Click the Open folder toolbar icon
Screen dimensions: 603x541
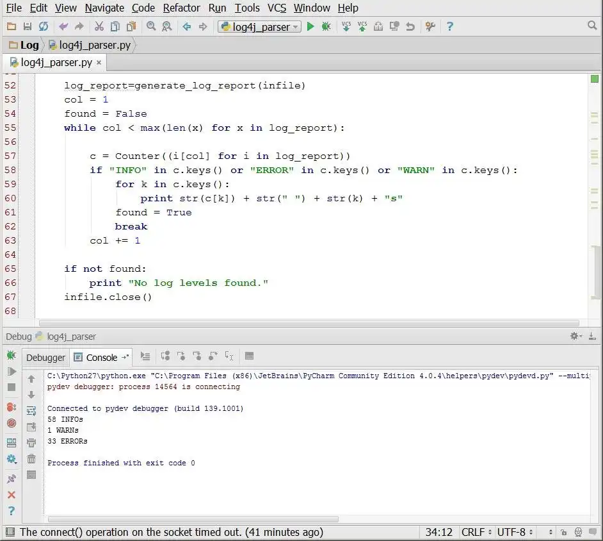pos(11,26)
